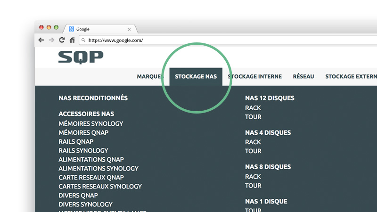Choose TOUR under NAS 12 DISQUES
The image size is (377, 212).
pyautogui.click(x=253, y=117)
